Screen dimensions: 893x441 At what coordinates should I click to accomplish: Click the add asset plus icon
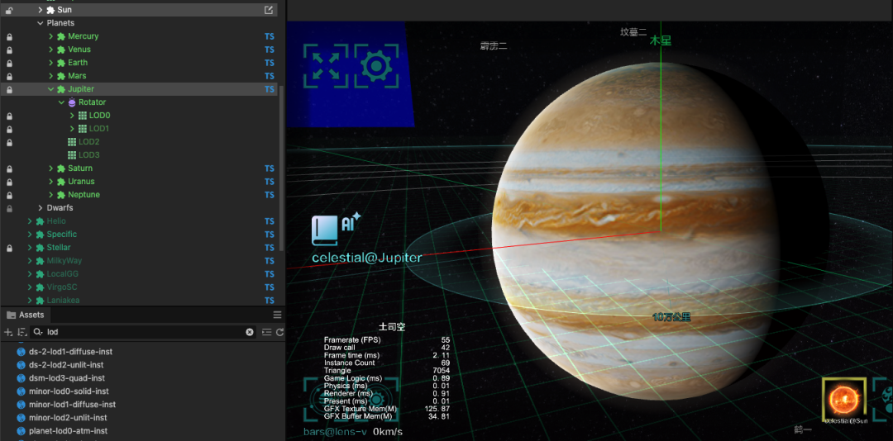coord(8,332)
